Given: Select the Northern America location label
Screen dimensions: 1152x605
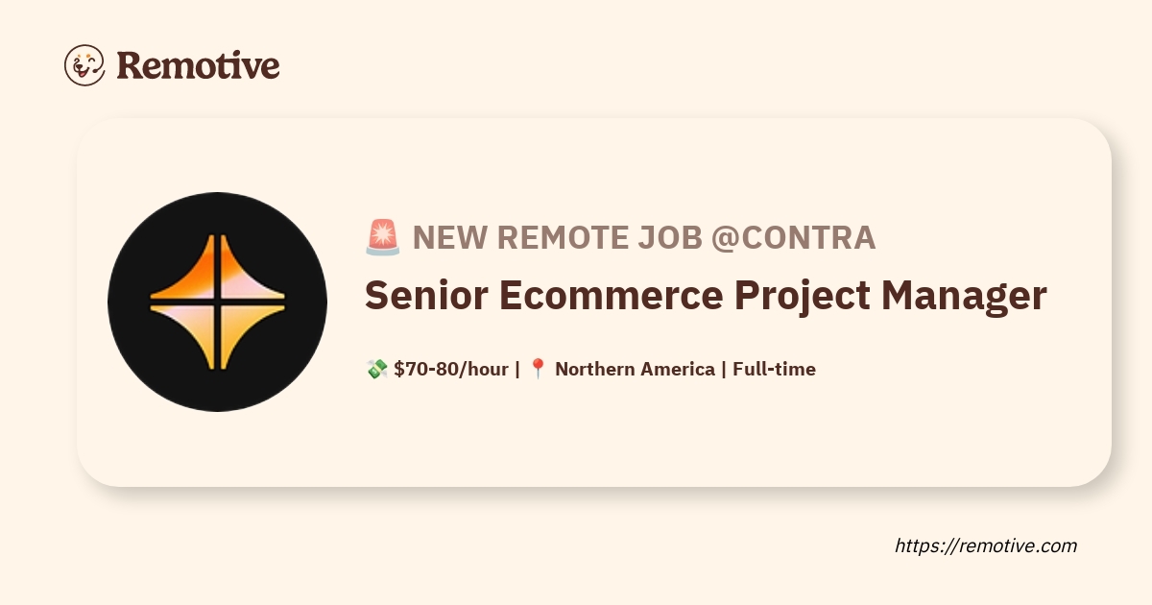Looking at the screenshot, I should (x=635, y=369).
